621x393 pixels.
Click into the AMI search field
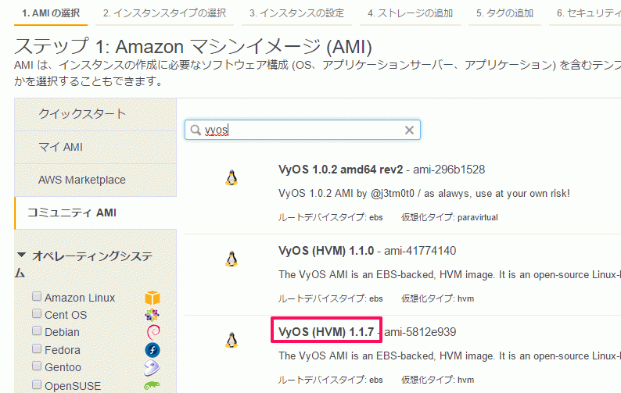pos(302,130)
